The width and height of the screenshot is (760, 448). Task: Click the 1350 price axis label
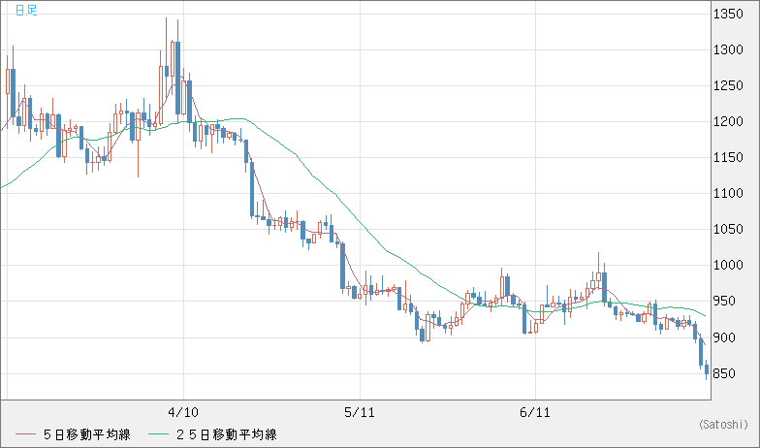728,14
